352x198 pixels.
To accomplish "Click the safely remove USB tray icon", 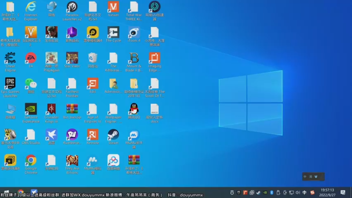I will point(278,193).
